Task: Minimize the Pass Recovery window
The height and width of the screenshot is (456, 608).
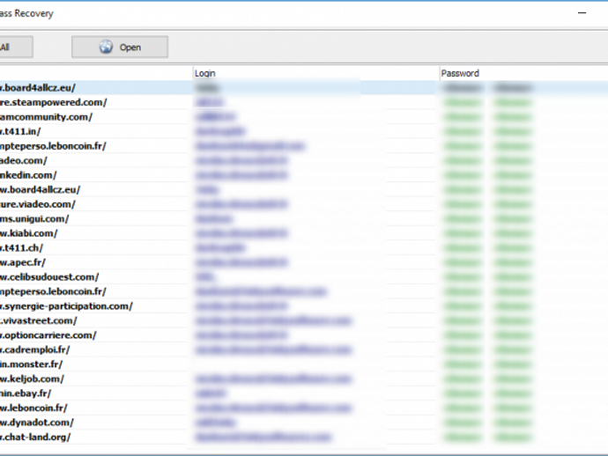Action: tap(582, 13)
